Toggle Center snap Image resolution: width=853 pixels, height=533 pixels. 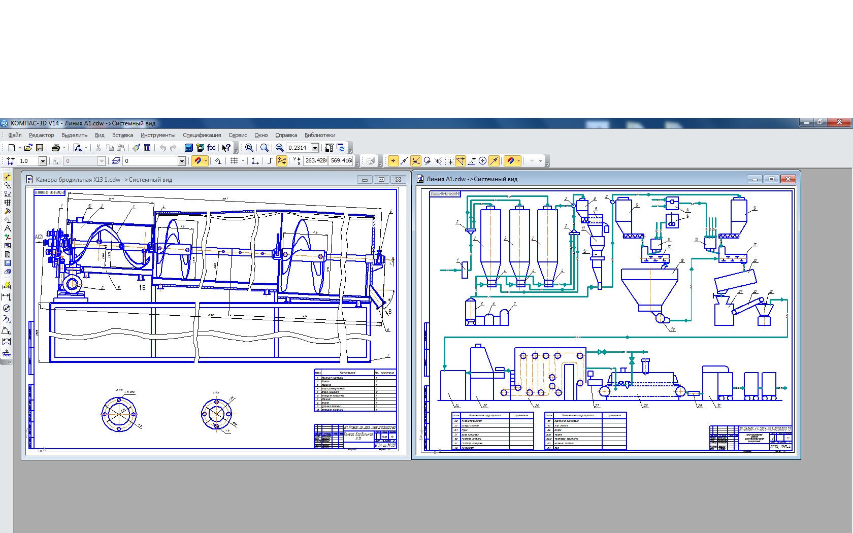point(483,161)
